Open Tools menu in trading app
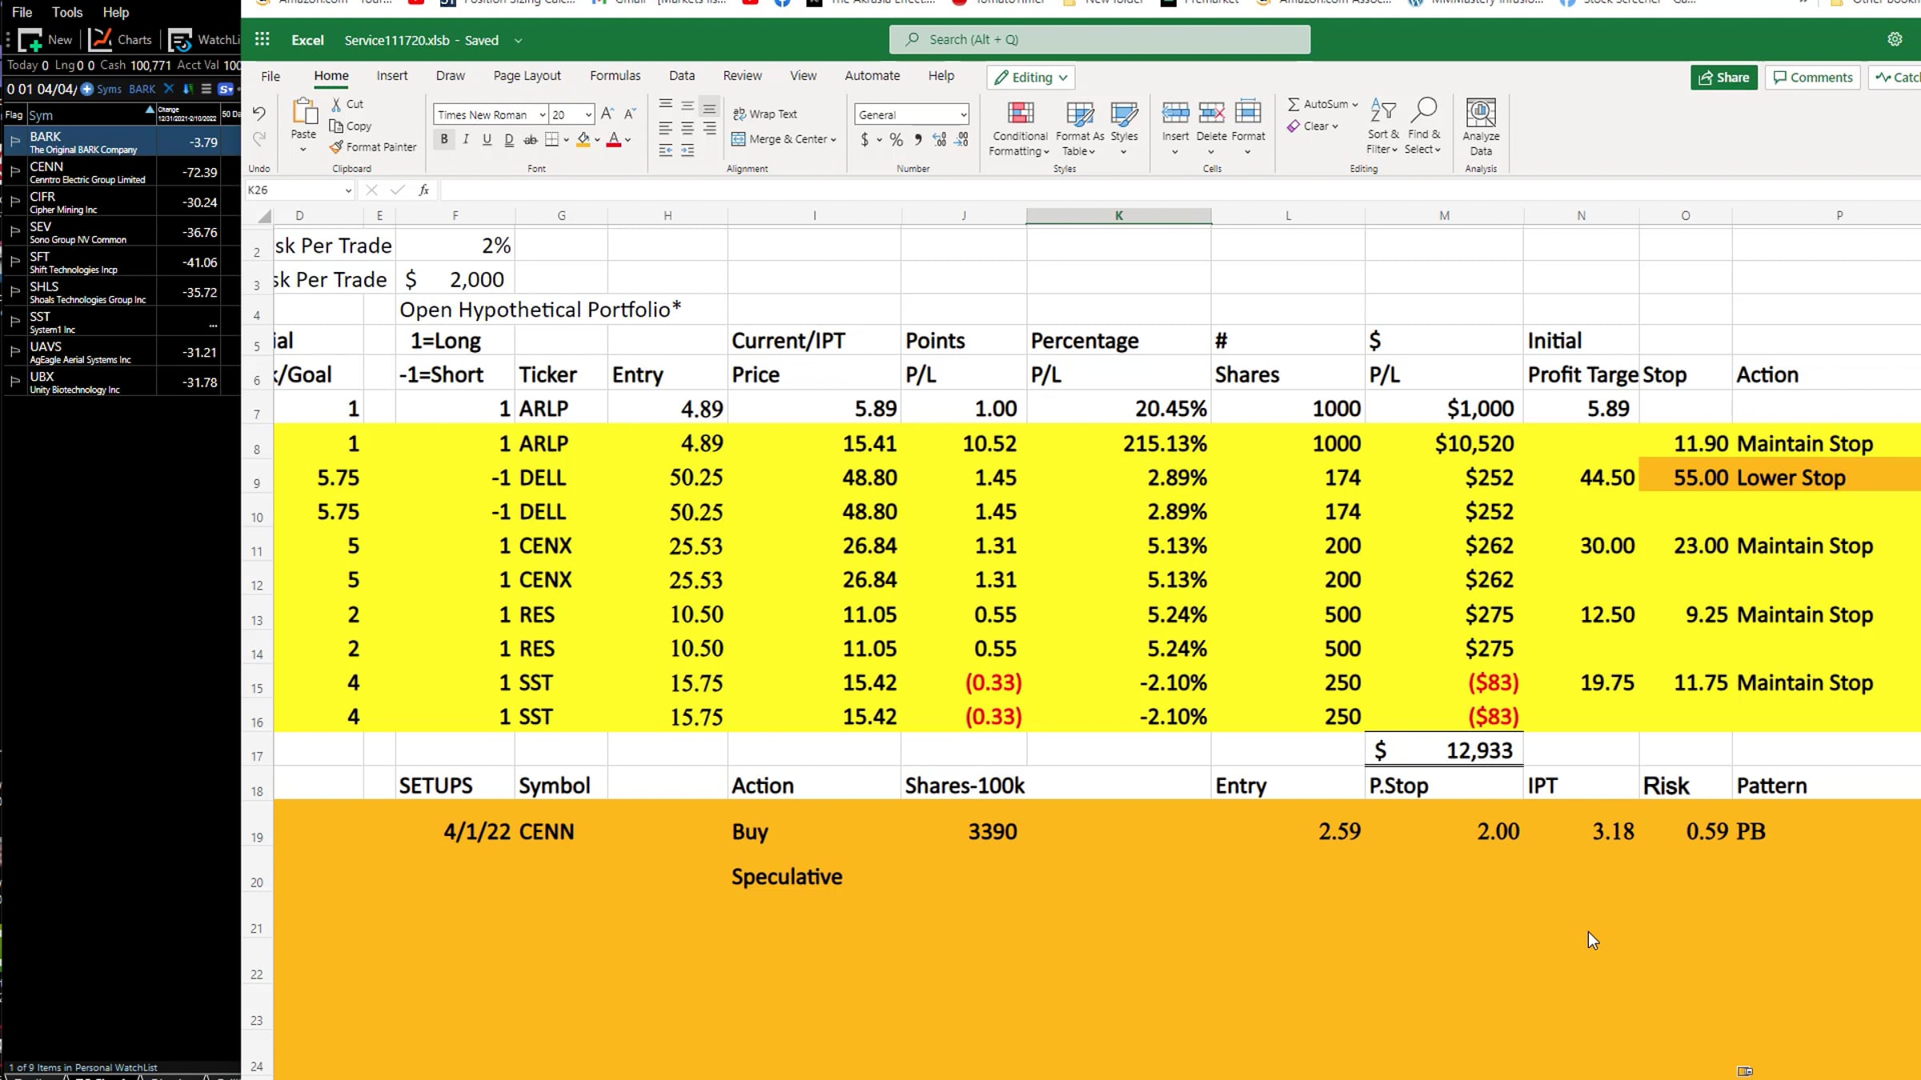Screen dimensions: 1921x1080 click(67, 12)
